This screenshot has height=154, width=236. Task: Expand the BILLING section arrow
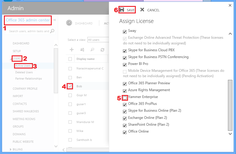pyautogui.click(x=11, y=150)
